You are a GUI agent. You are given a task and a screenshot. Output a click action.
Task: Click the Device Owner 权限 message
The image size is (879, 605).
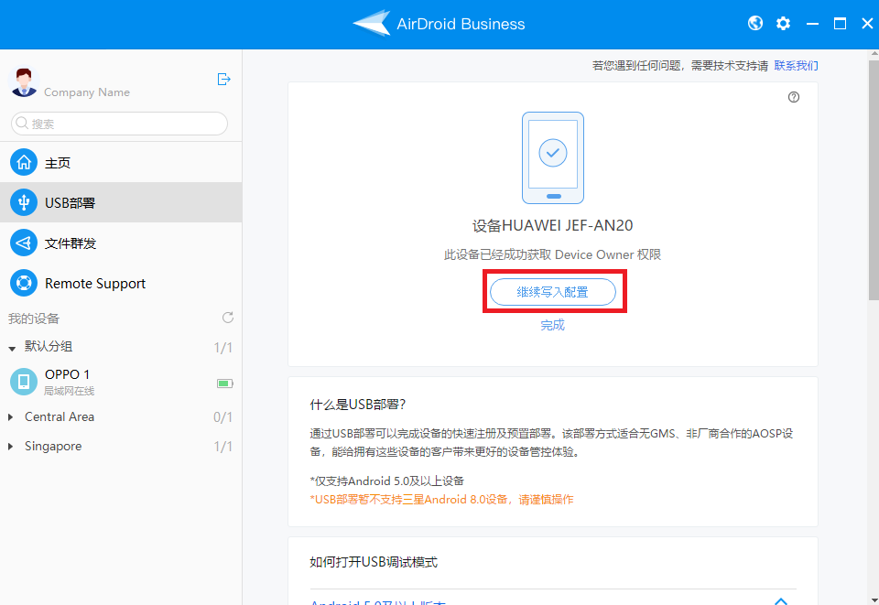553,254
